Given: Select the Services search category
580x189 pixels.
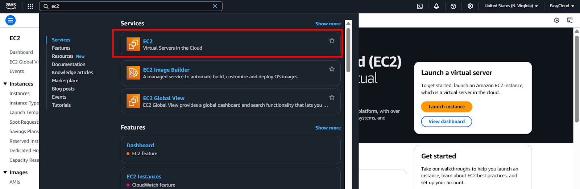Looking at the screenshot, I should pyautogui.click(x=61, y=40).
